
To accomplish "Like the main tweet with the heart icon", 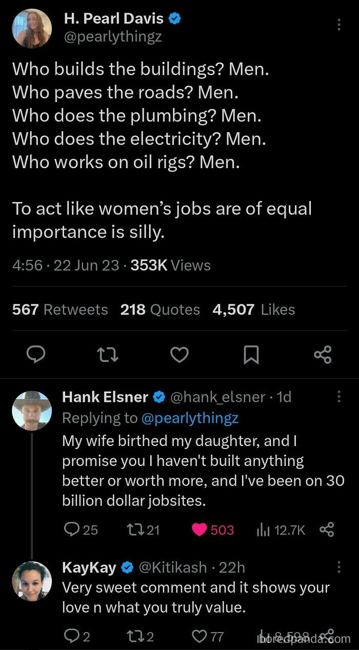I will click(x=179, y=355).
